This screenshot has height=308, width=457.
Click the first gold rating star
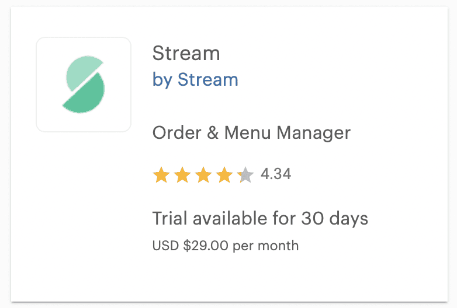[x=161, y=175]
